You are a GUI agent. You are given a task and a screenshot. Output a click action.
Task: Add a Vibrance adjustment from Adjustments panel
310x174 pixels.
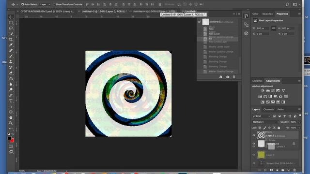283,90
